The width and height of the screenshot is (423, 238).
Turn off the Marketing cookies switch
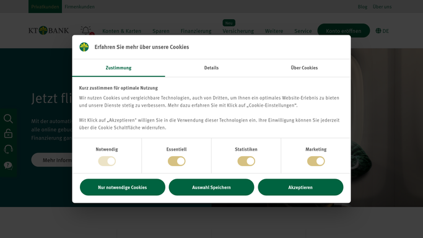(x=316, y=161)
